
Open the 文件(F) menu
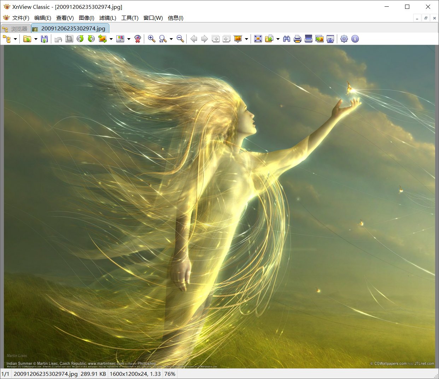coord(21,18)
